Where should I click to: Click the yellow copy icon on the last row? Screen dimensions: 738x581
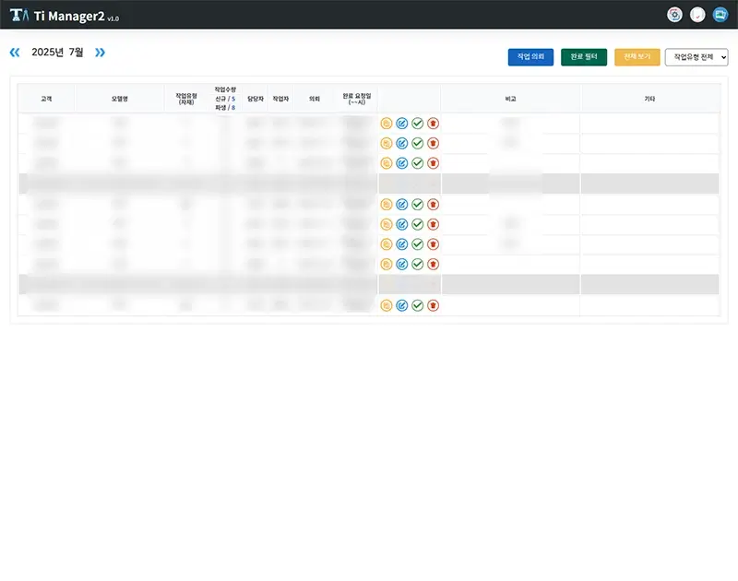[388, 305]
